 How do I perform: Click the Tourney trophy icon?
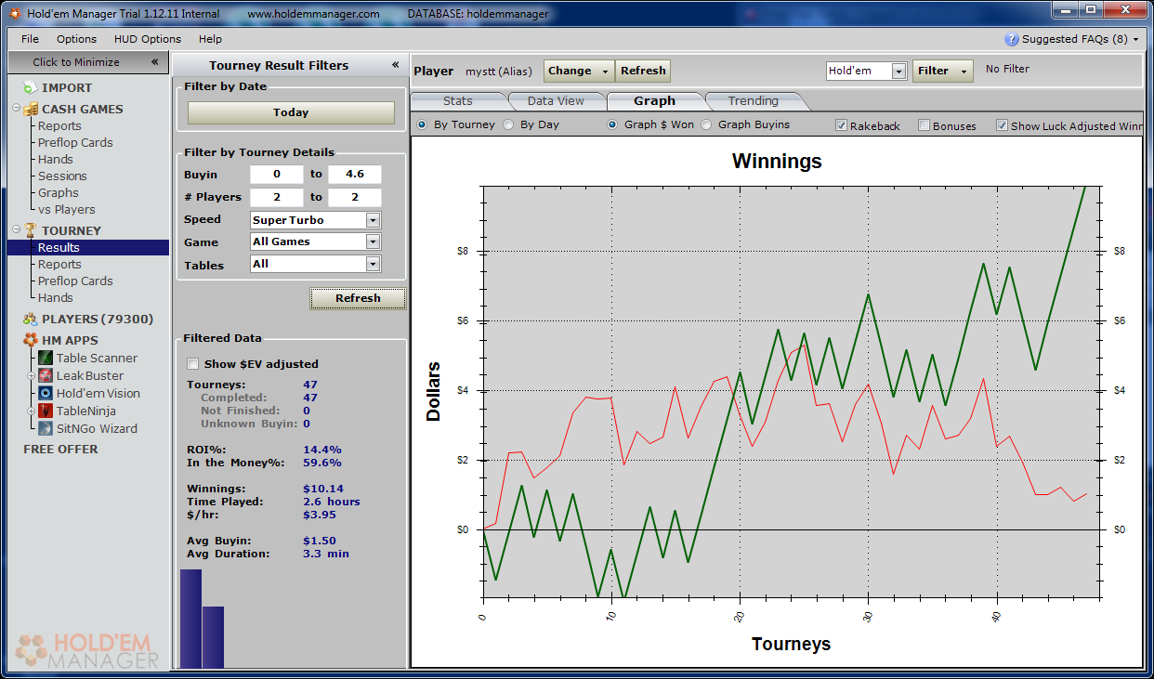click(x=31, y=230)
